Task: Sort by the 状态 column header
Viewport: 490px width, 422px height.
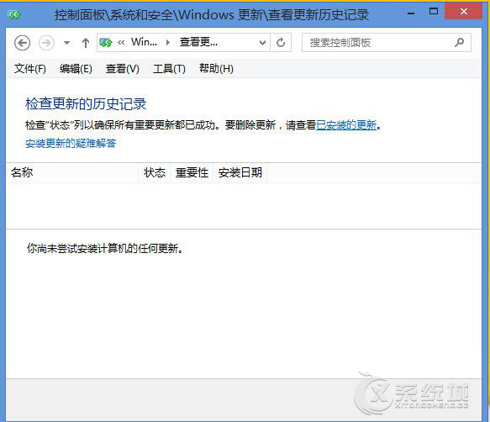Action: click(155, 172)
